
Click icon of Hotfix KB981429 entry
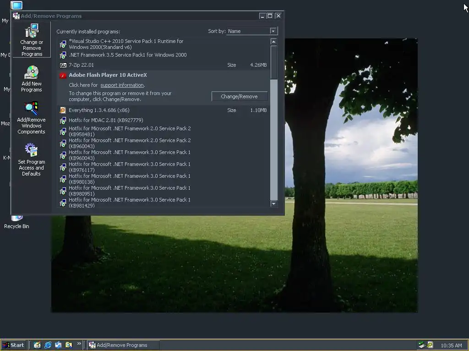(63, 203)
